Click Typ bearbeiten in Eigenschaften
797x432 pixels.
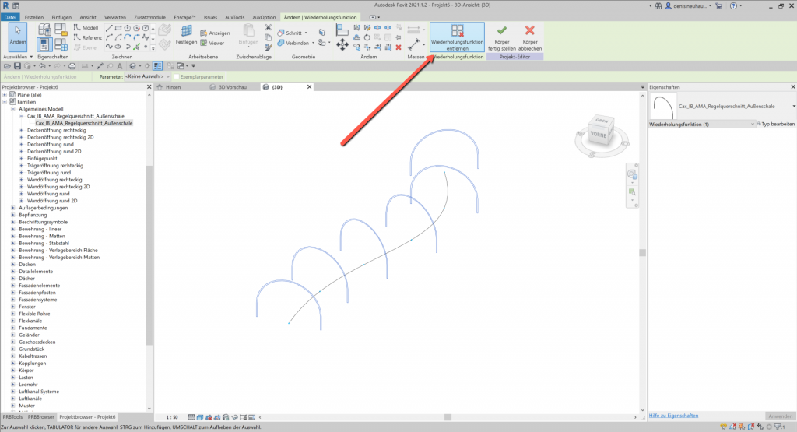pos(776,125)
